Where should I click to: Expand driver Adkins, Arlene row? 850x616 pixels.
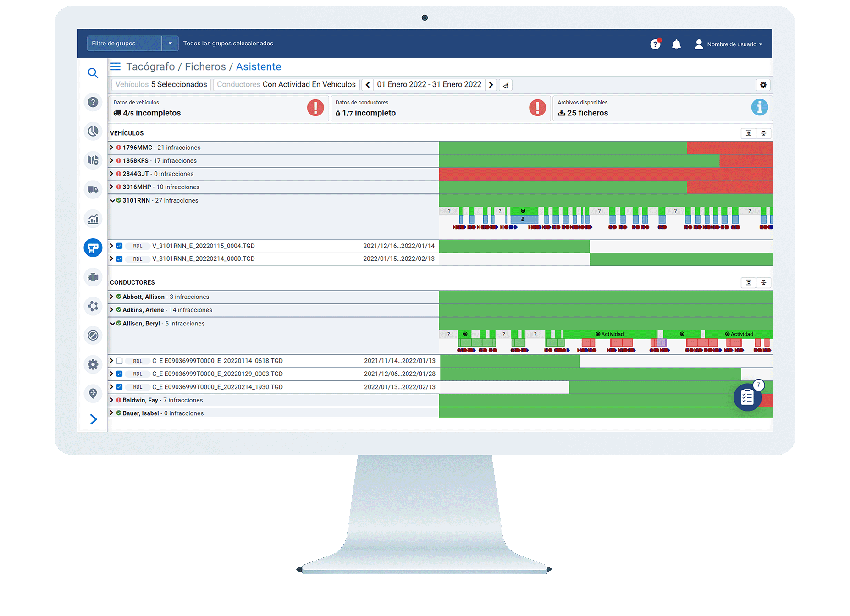[111, 310]
